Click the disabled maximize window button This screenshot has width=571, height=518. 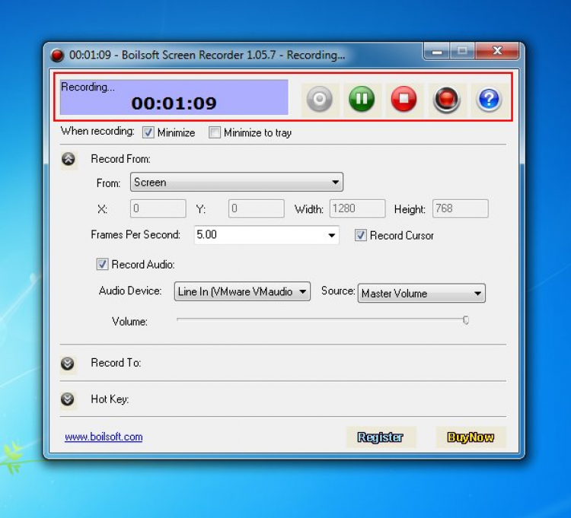pos(462,51)
